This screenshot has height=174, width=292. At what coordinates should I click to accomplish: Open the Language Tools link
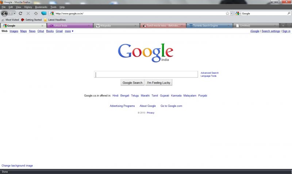coord(208,76)
